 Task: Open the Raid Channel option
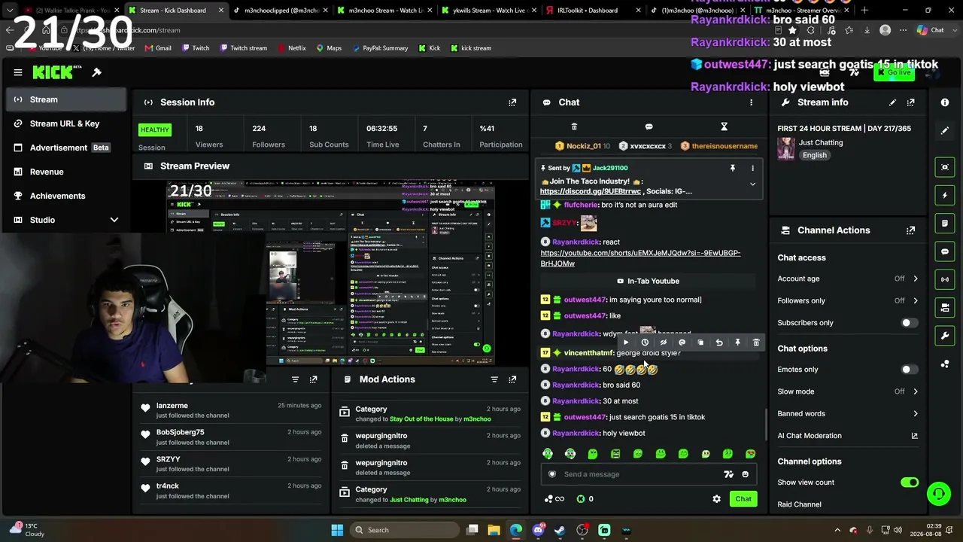point(799,504)
